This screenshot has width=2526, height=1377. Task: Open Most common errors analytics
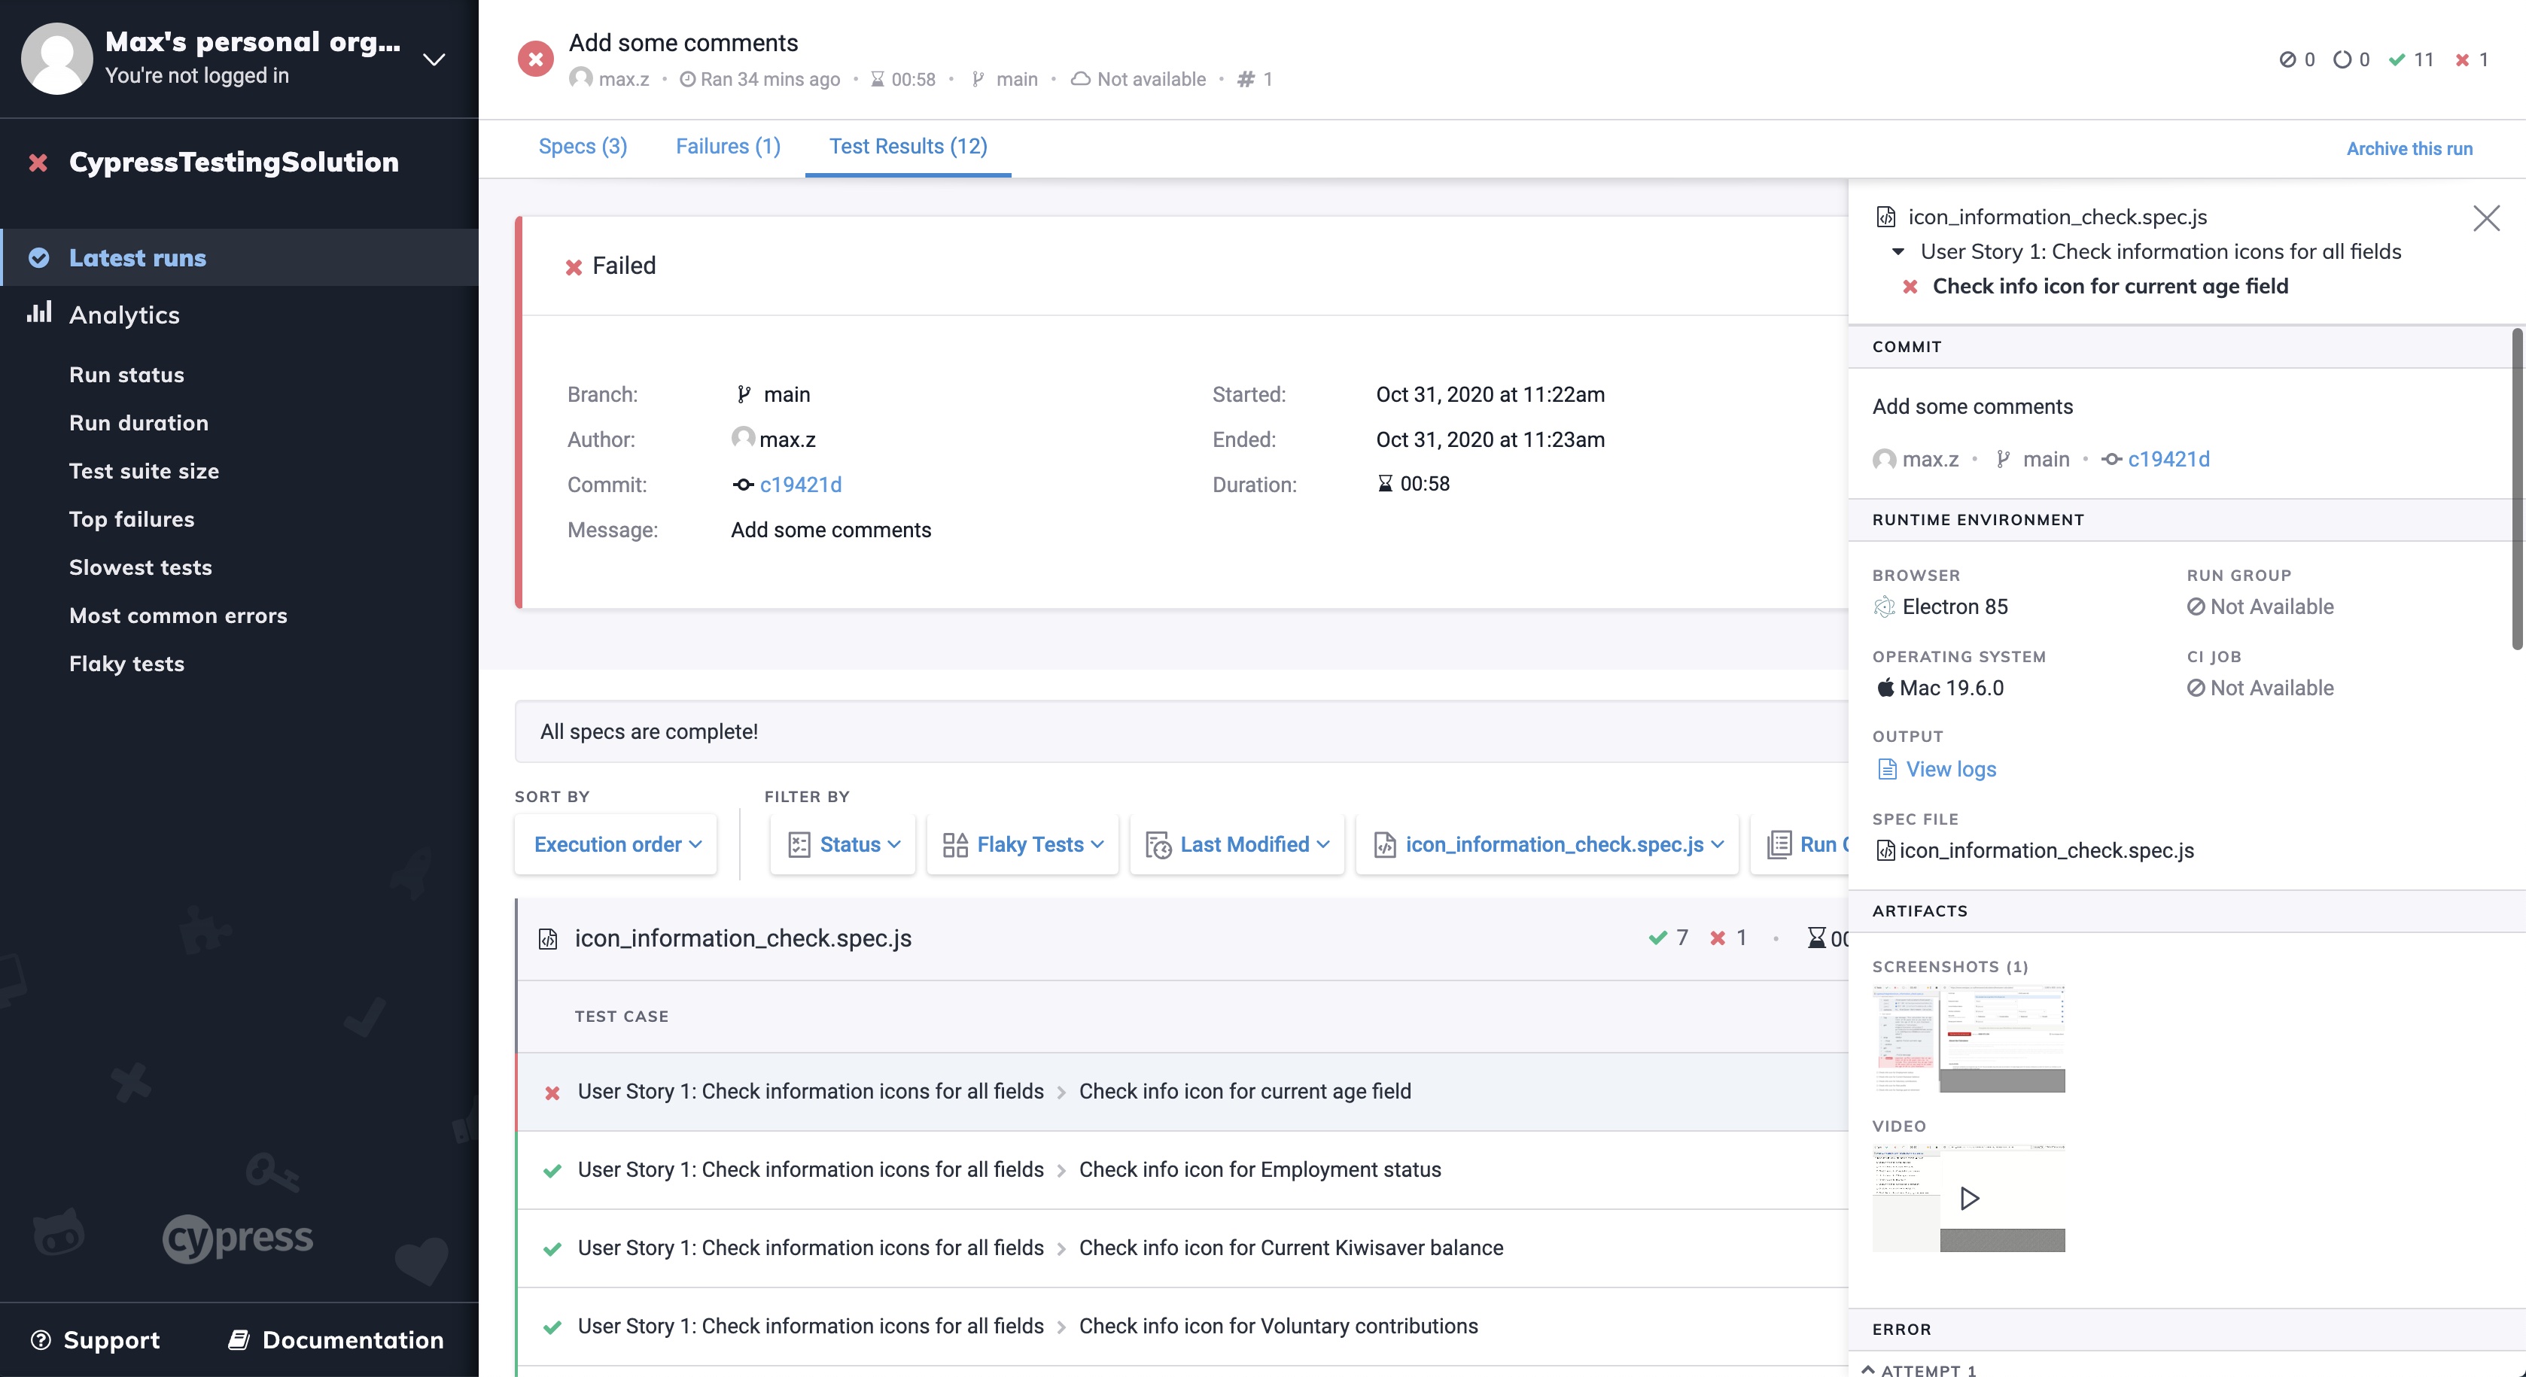point(178,615)
